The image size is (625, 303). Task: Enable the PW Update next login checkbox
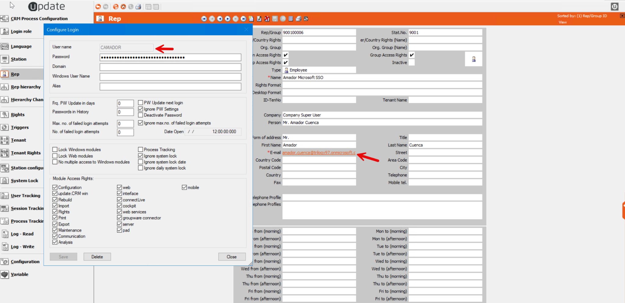141,103
